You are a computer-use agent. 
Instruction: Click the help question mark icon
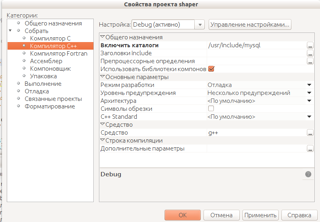[x=308, y=174]
